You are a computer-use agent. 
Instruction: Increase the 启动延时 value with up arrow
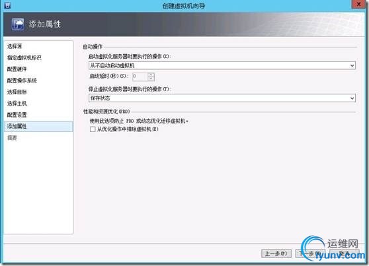pyautogui.click(x=151, y=75)
